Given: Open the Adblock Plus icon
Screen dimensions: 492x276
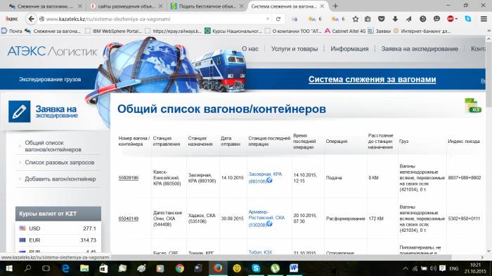Looking at the screenshot, I should click(451, 19).
